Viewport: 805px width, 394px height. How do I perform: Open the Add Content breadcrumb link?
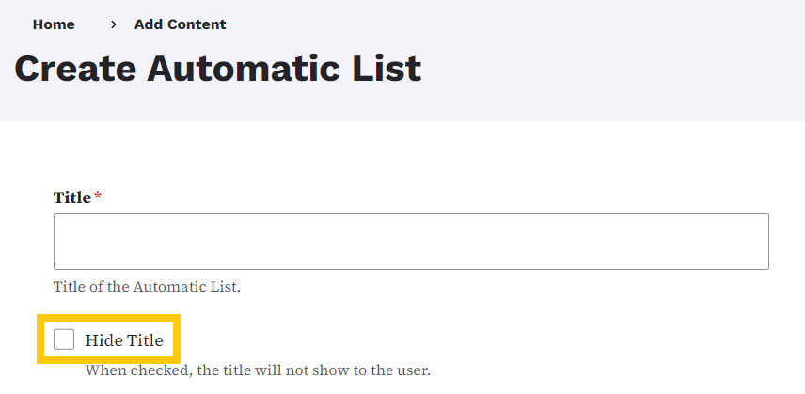click(180, 24)
